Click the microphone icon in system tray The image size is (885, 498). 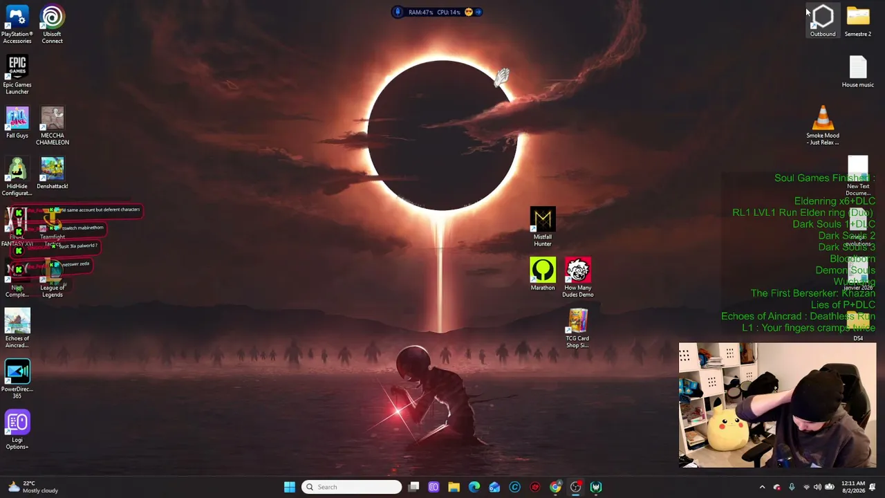tap(792, 487)
